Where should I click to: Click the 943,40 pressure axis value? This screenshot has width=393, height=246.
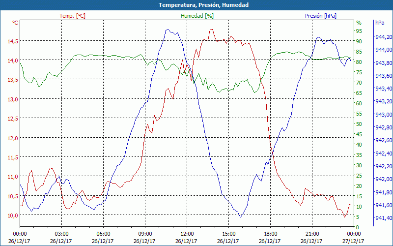(x=384, y=89)
